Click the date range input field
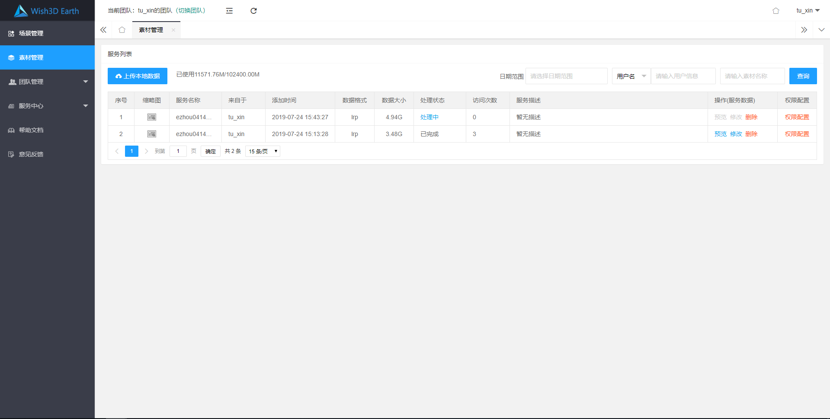The image size is (830, 419). click(566, 76)
